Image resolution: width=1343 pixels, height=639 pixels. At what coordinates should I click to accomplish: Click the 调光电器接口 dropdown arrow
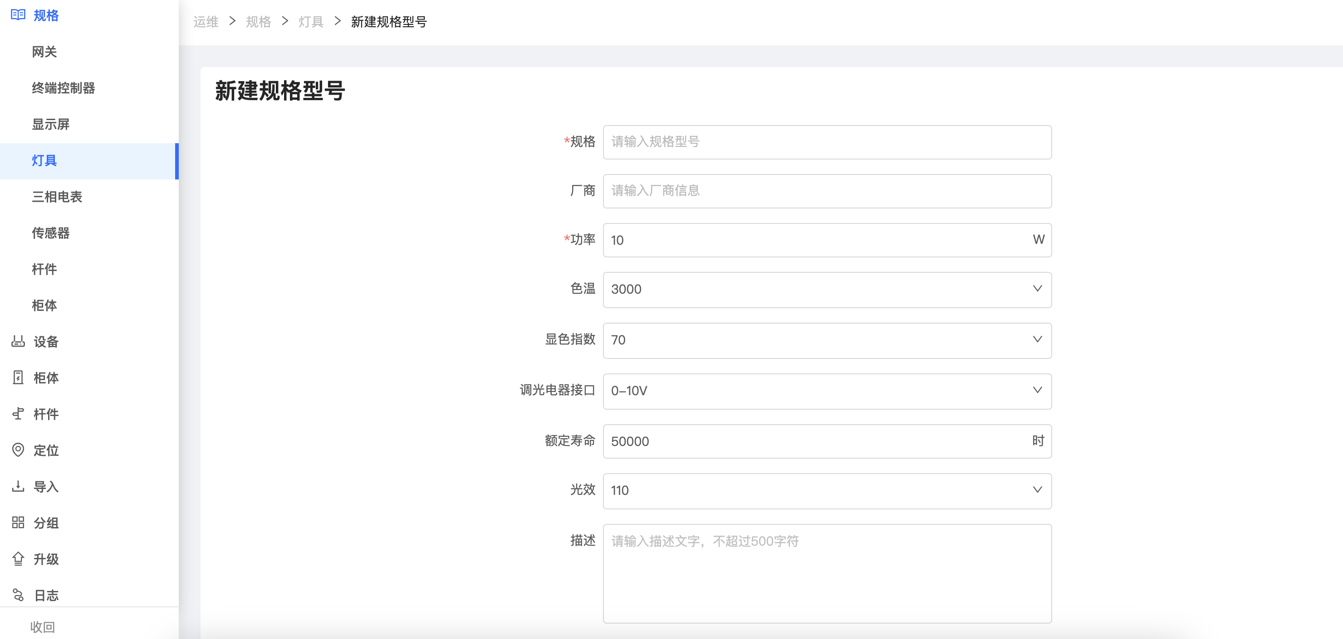(1037, 390)
